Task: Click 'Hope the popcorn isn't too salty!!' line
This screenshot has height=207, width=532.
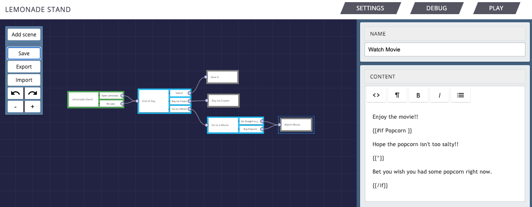Action: coord(415,144)
